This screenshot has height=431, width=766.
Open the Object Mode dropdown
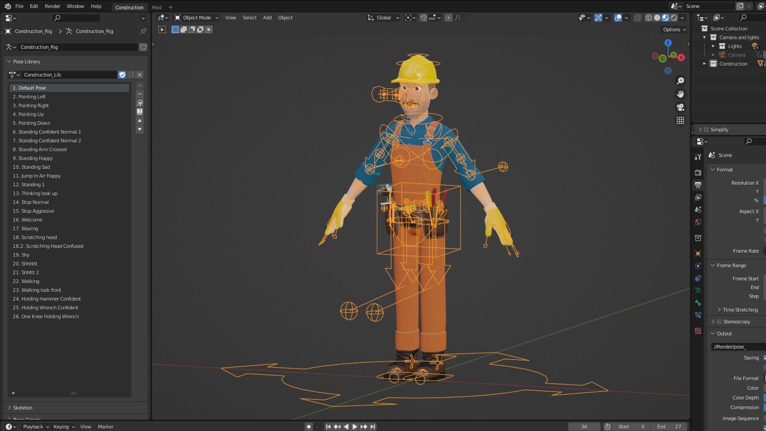click(196, 18)
